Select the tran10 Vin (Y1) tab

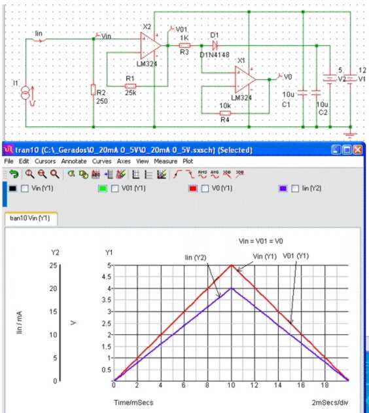pos(30,218)
